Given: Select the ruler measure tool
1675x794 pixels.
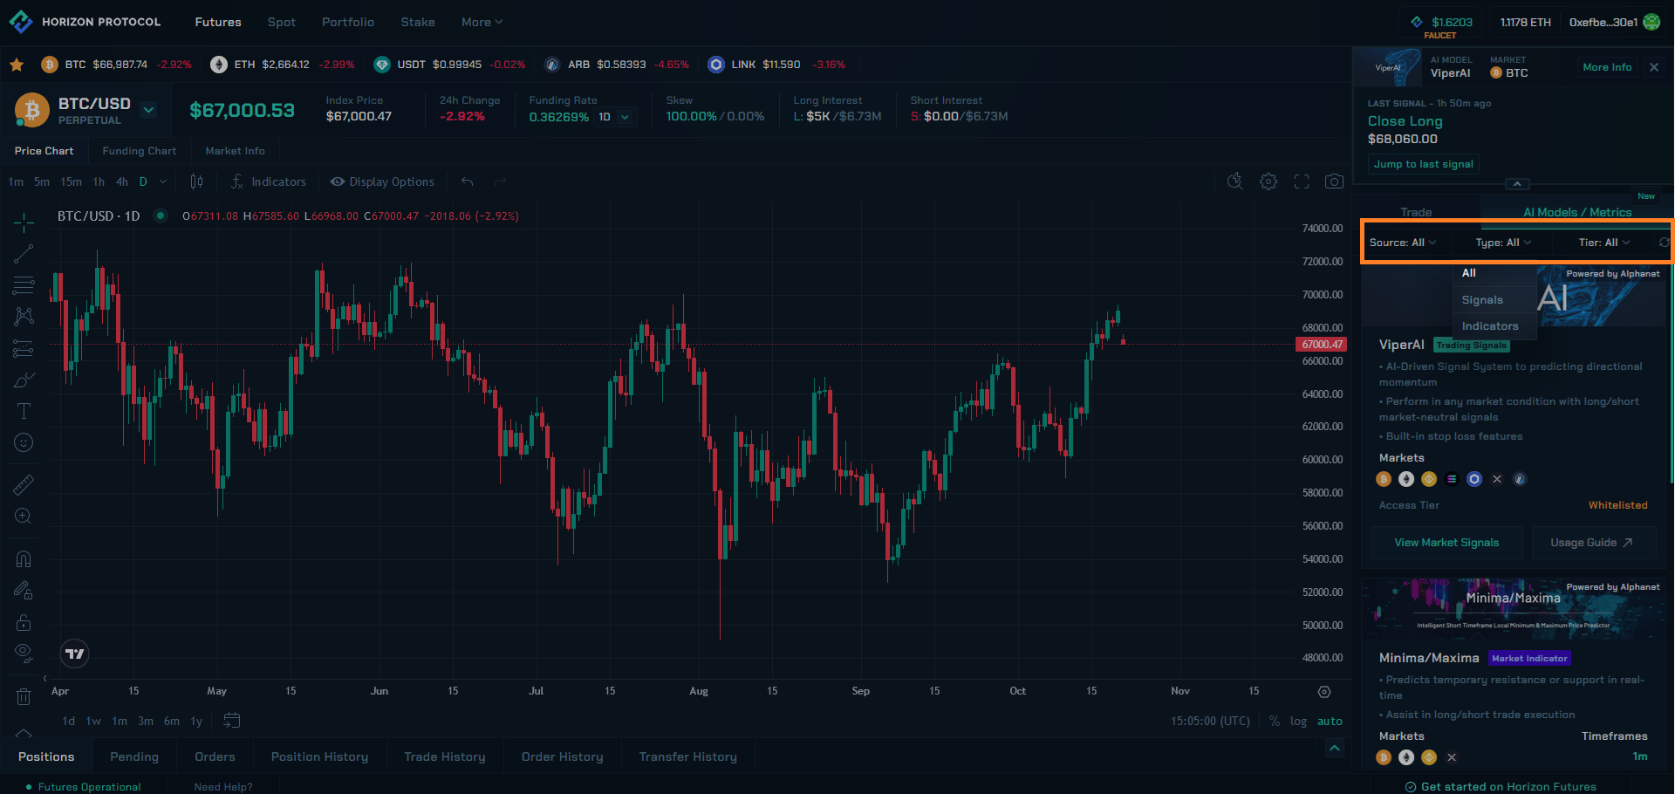Looking at the screenshot, I should [x=24, y=484].
